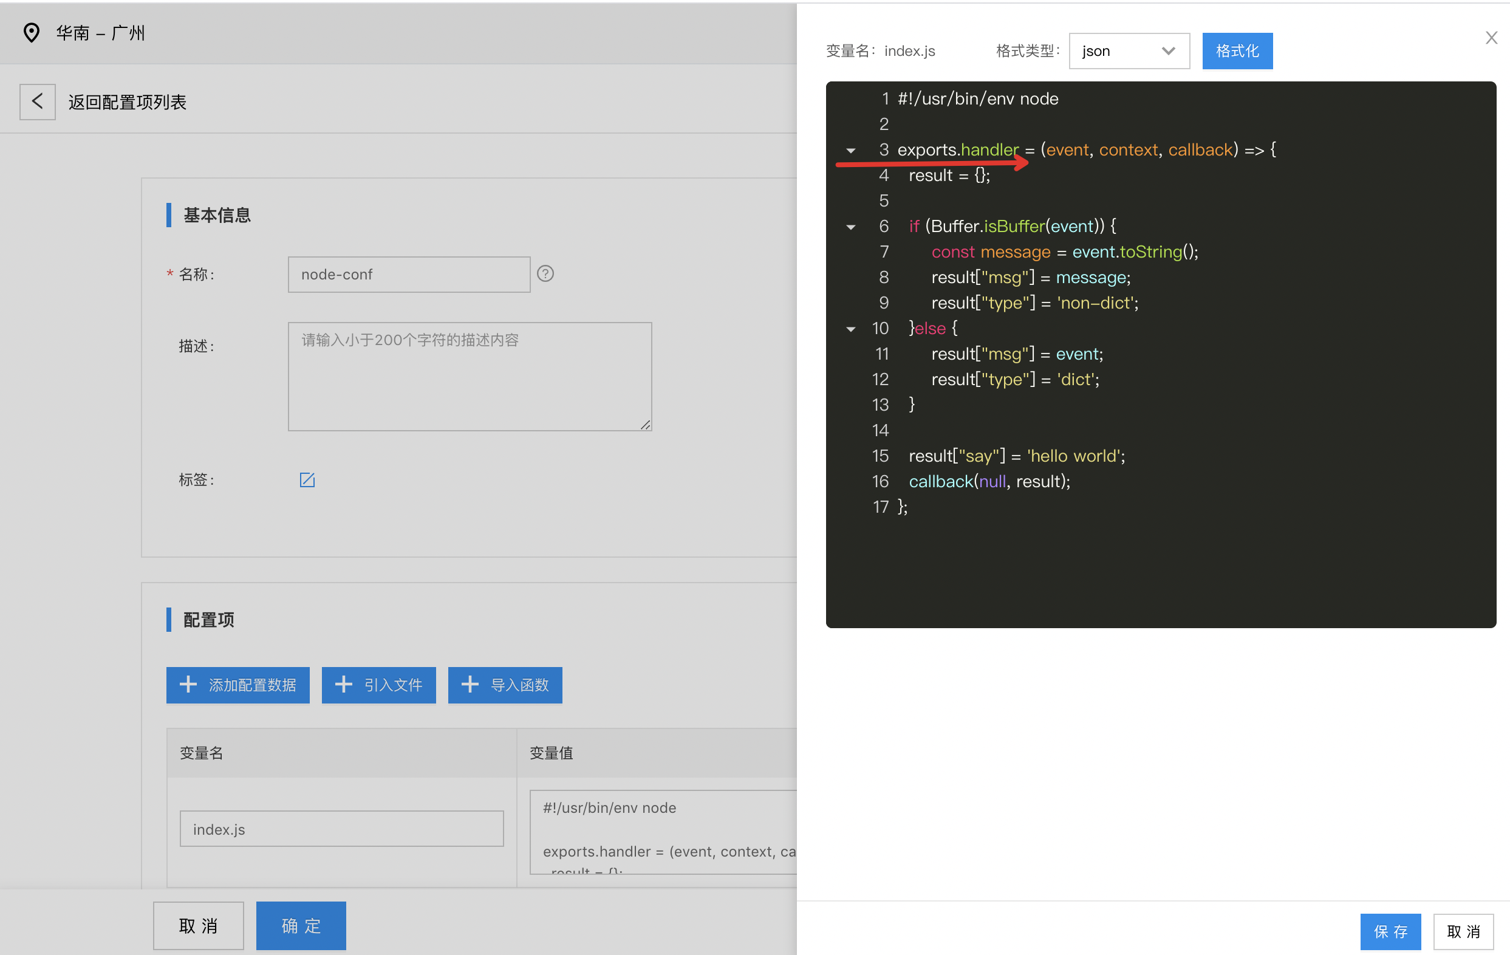Click code line 12 with 'dict'
The height and width of the screenshot is (955, 1510).
click(x=1015, y=380)
